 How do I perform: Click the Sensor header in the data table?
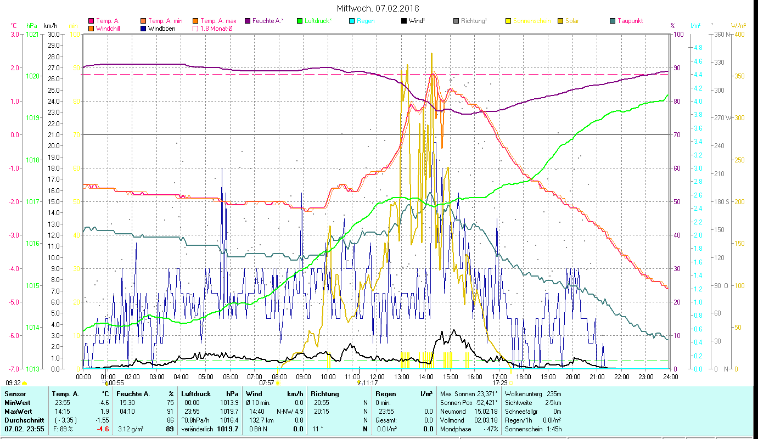[15, 394]
